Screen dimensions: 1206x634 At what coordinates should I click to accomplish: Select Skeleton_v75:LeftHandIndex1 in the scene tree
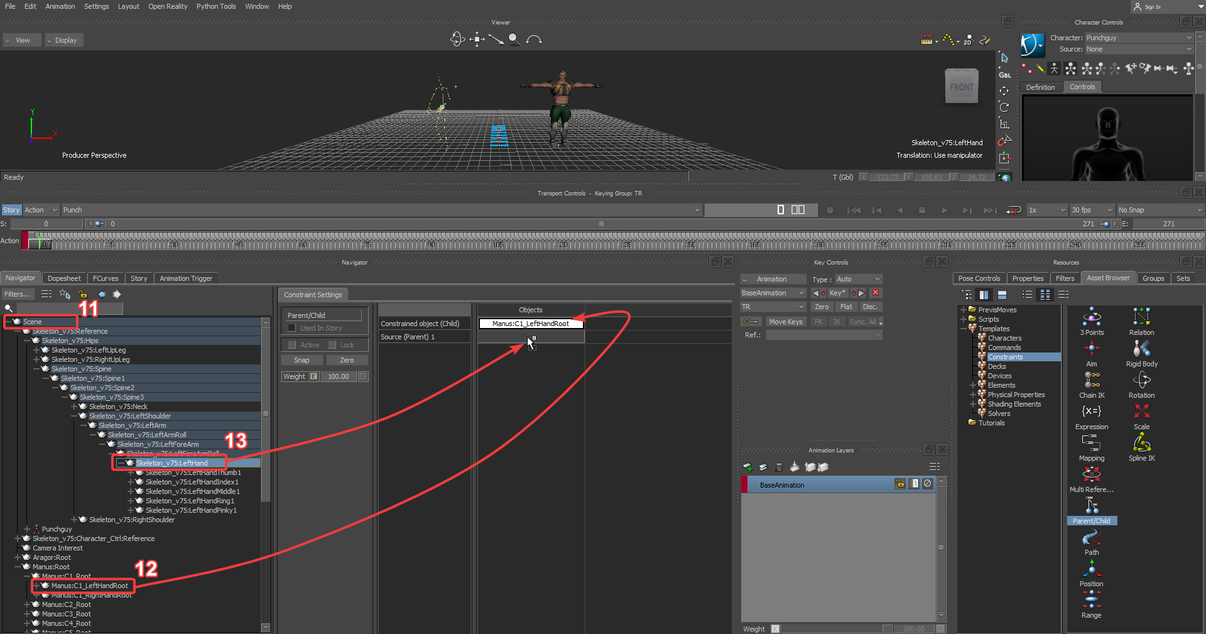pyautogui.click(x=192, y=482)
